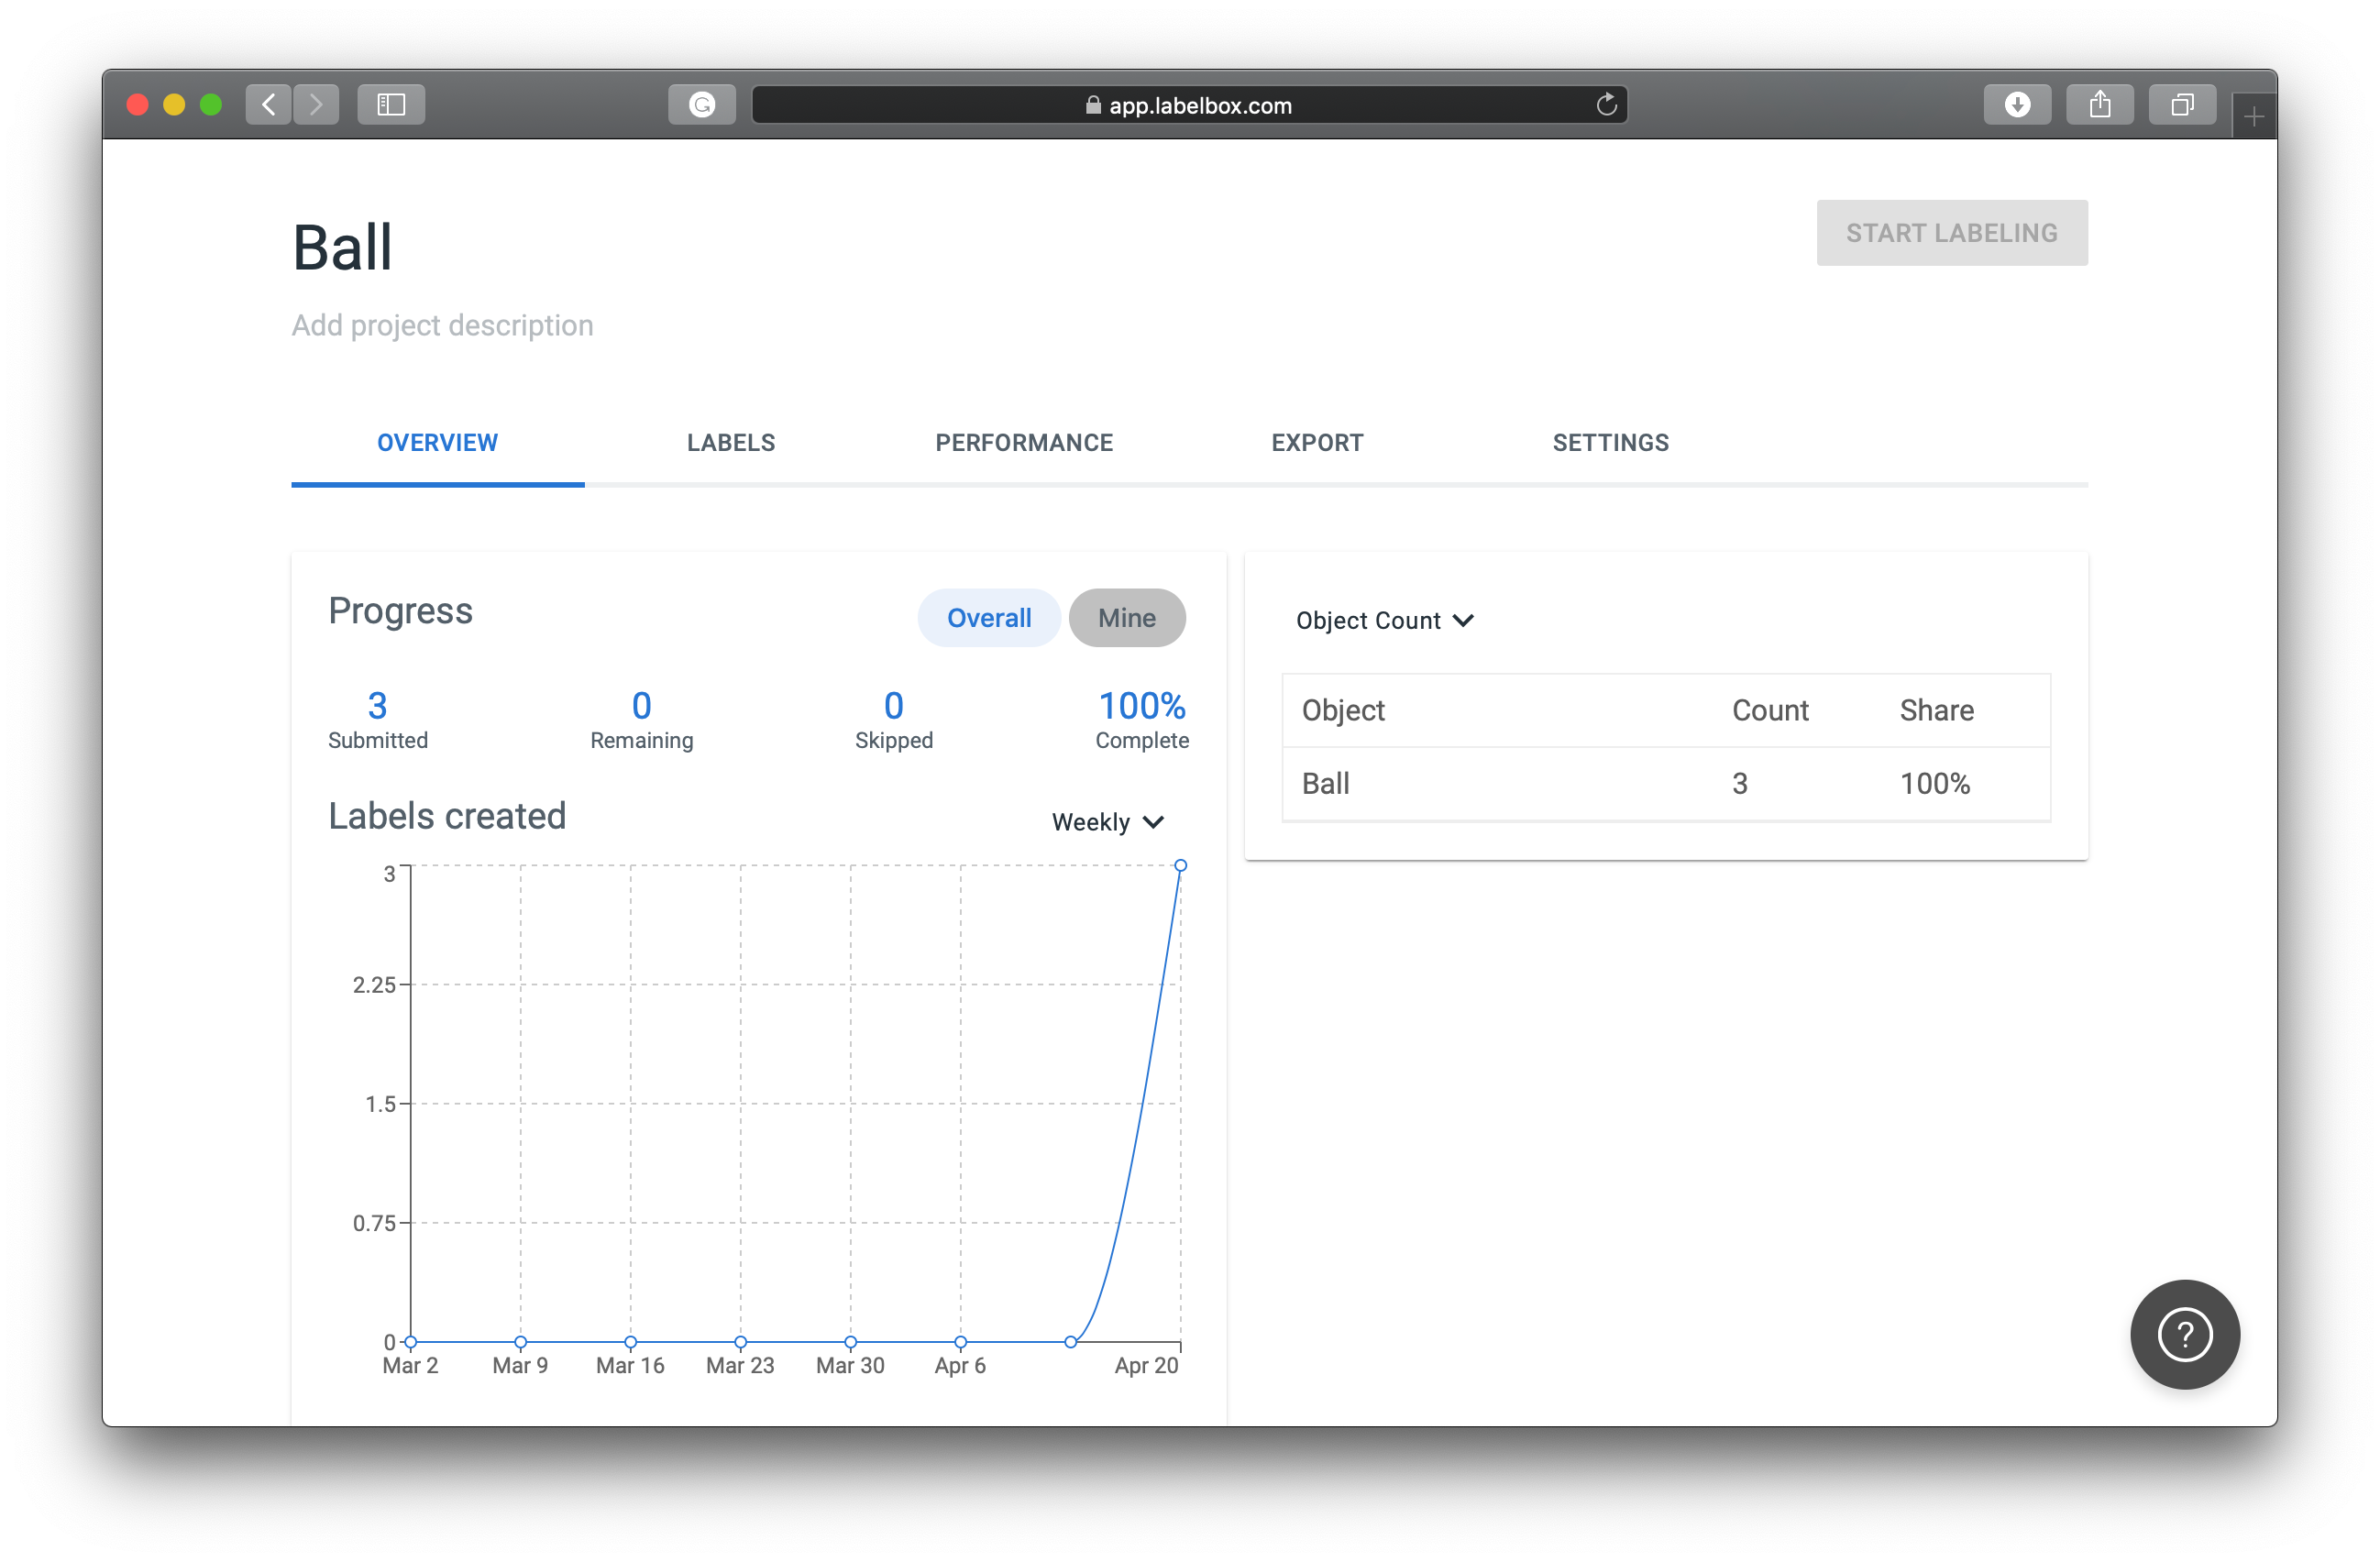This screenshot has width=2380, height=1562.
Task: Expand the Weekly interval dropdown
Action: click(x=1107, y=822)
